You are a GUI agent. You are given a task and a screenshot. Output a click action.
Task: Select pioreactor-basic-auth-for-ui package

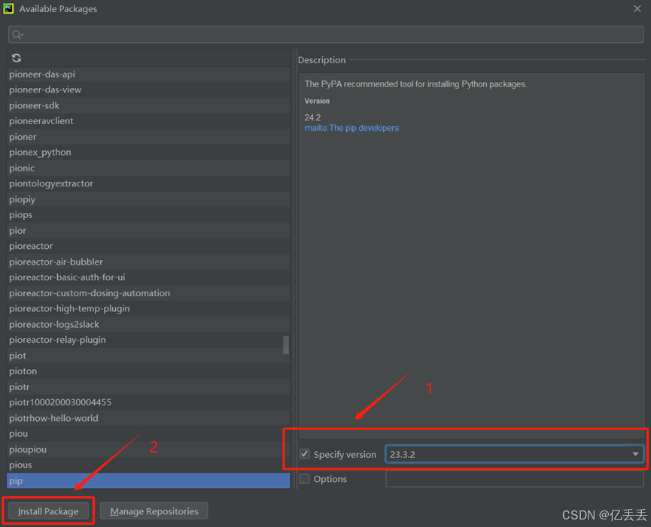pyautogui.click(x=148, y=277)
